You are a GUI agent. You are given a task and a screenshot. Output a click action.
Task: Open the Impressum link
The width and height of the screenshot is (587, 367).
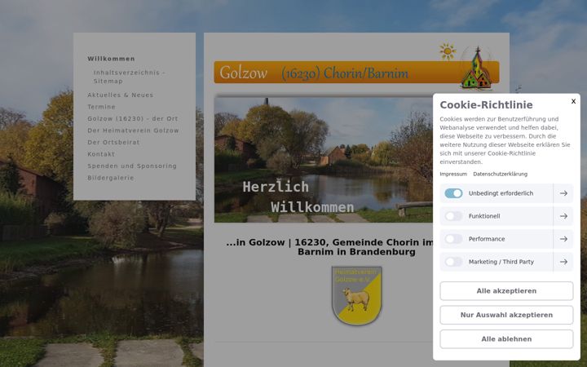click(453, 175)
